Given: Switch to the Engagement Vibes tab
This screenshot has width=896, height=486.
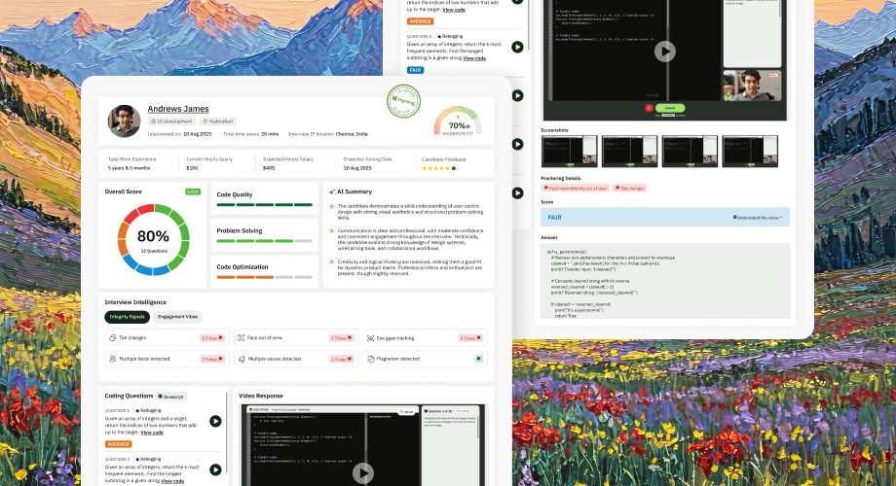Looking at the screenshot, I should pyautogui.click(x=177, y=317).
